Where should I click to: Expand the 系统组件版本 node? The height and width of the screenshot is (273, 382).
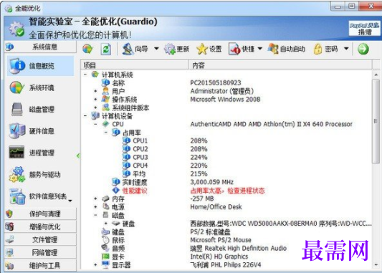click(95, 107)
